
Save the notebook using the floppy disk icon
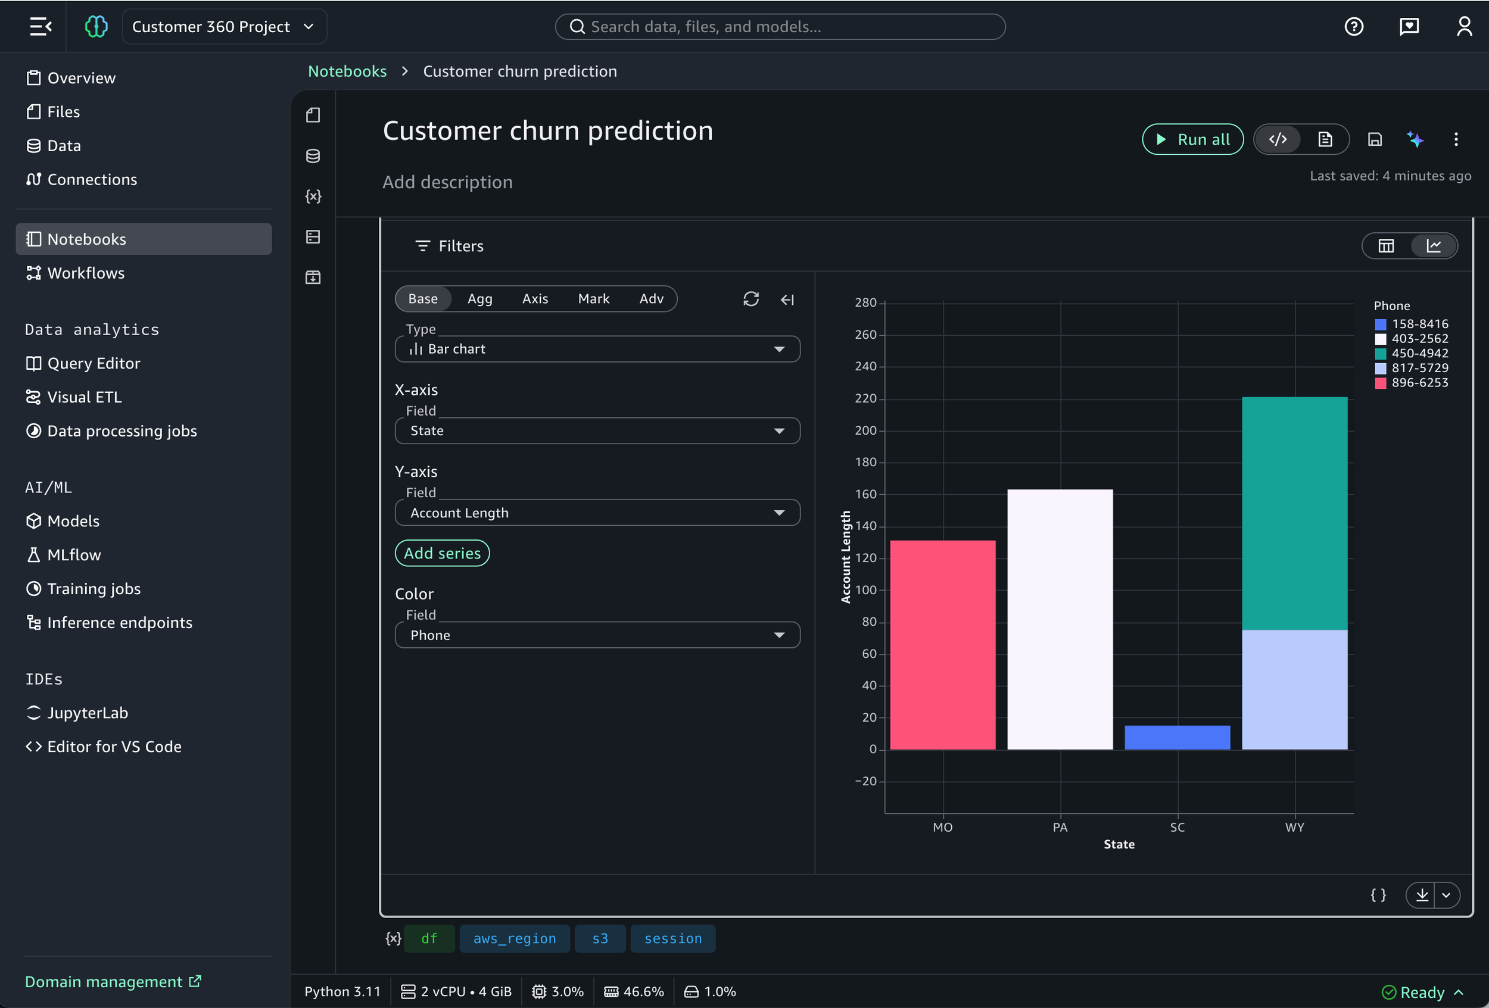pyautogui.click(x=1375, y=139)
